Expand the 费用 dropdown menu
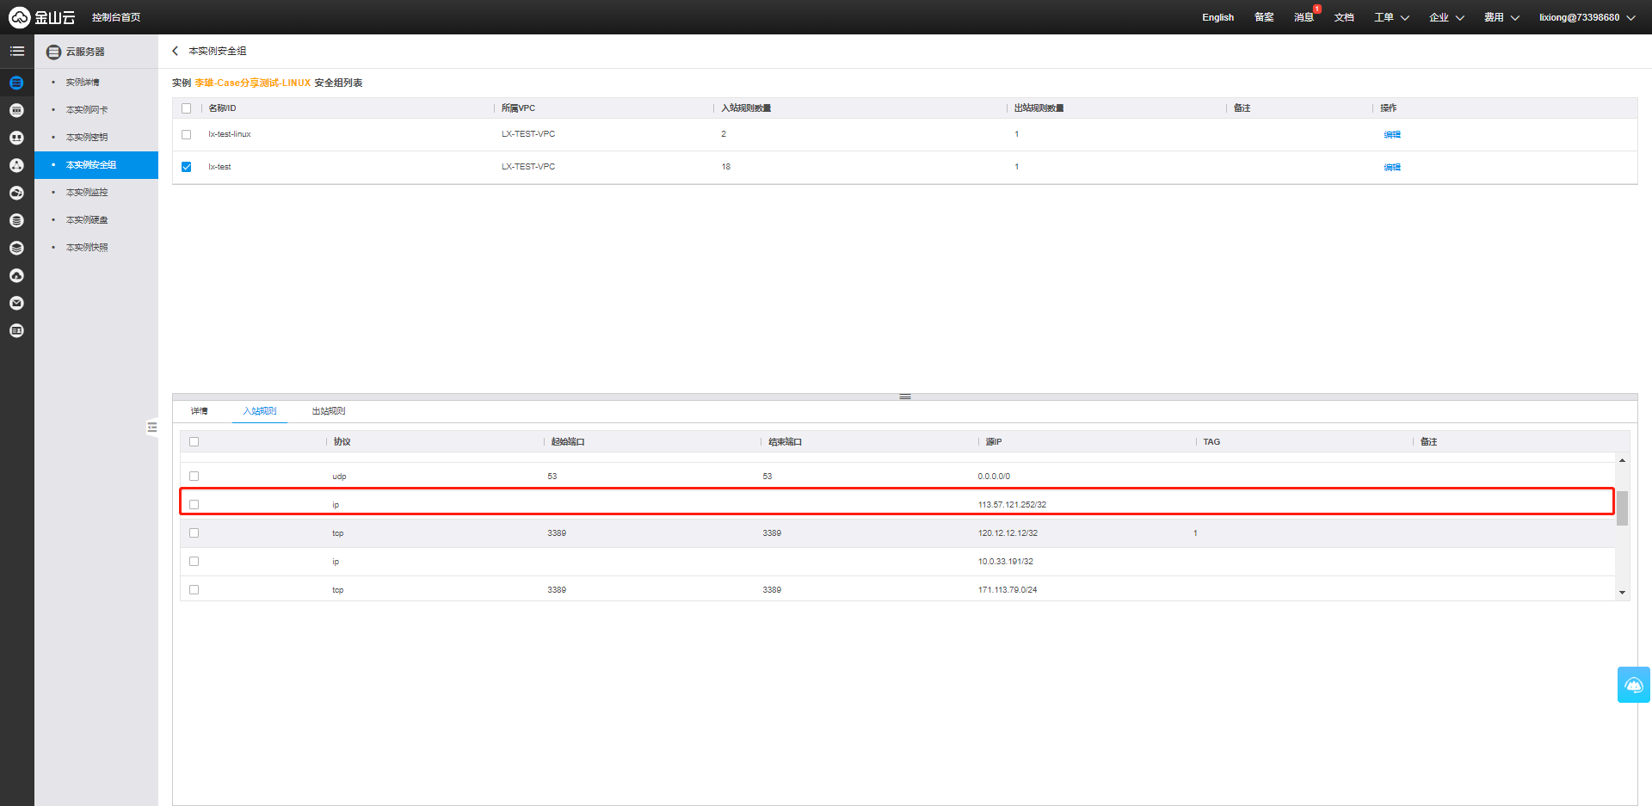The width and height of the screenshot is (1652, 806). tap(1501, 17)
